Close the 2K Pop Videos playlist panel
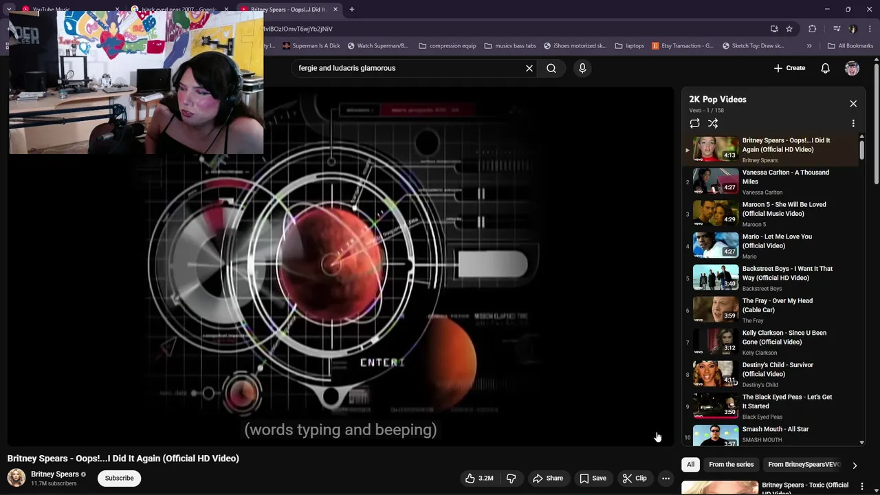 tap(853, 104)
